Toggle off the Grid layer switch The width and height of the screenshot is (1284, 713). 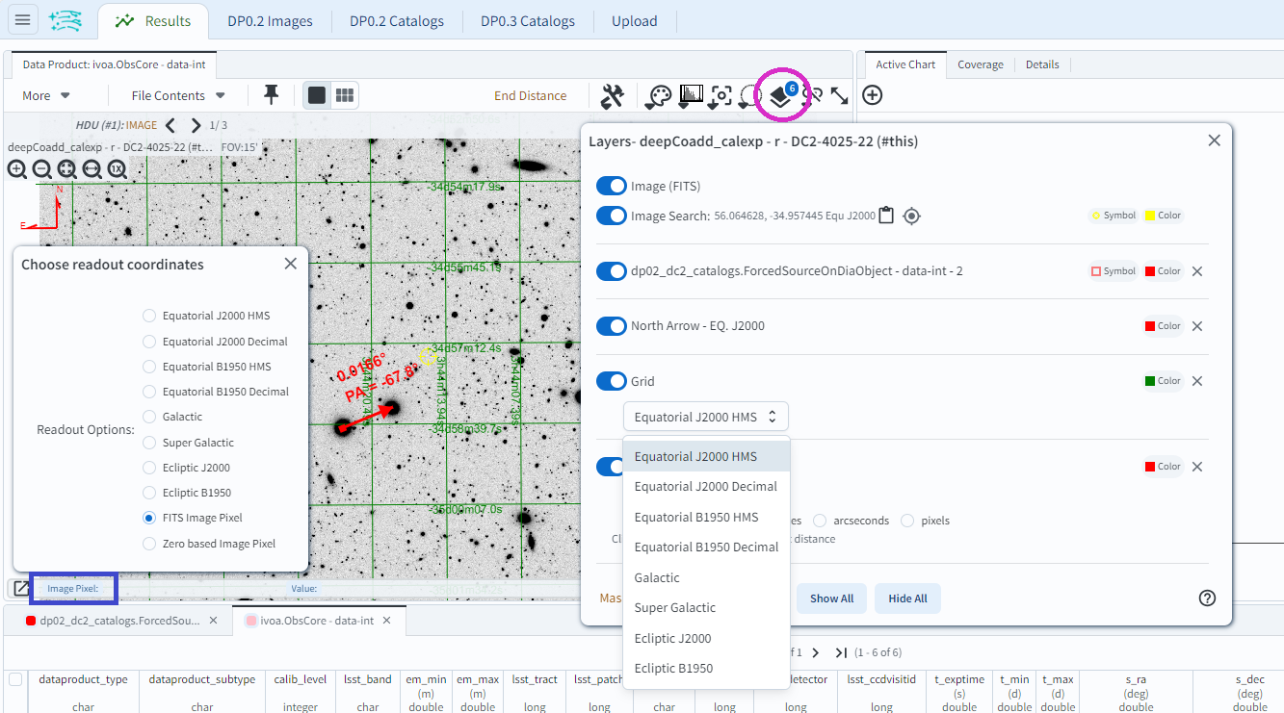(x=612, y=381)
